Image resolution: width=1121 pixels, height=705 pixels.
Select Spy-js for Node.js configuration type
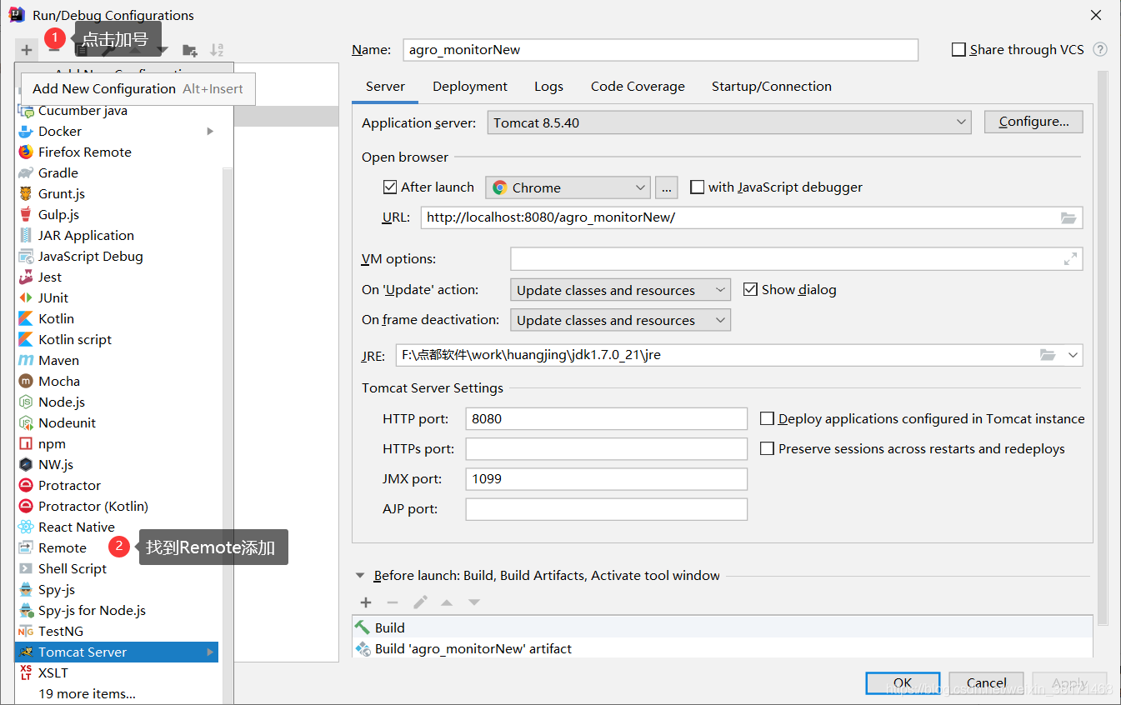pos(116,610)
